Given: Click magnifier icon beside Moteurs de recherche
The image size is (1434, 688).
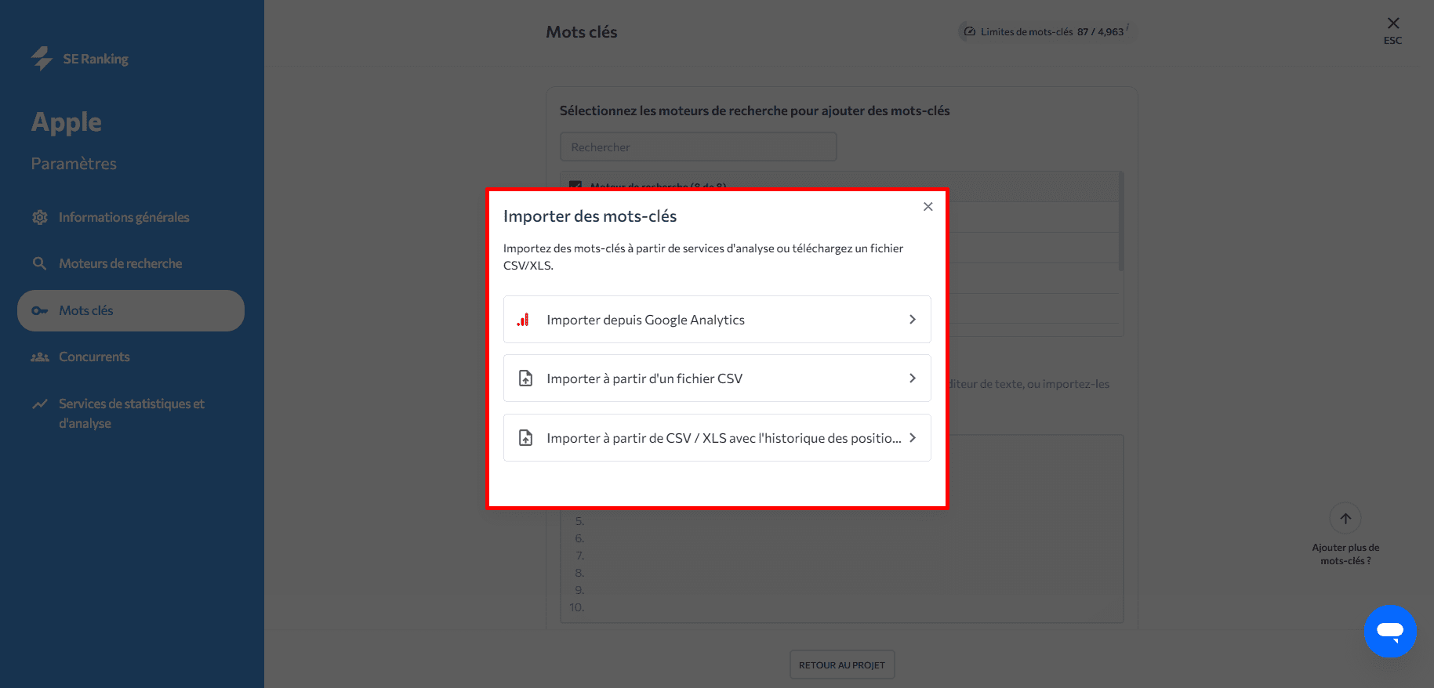Looking at the screenshot, I should 39,263.
